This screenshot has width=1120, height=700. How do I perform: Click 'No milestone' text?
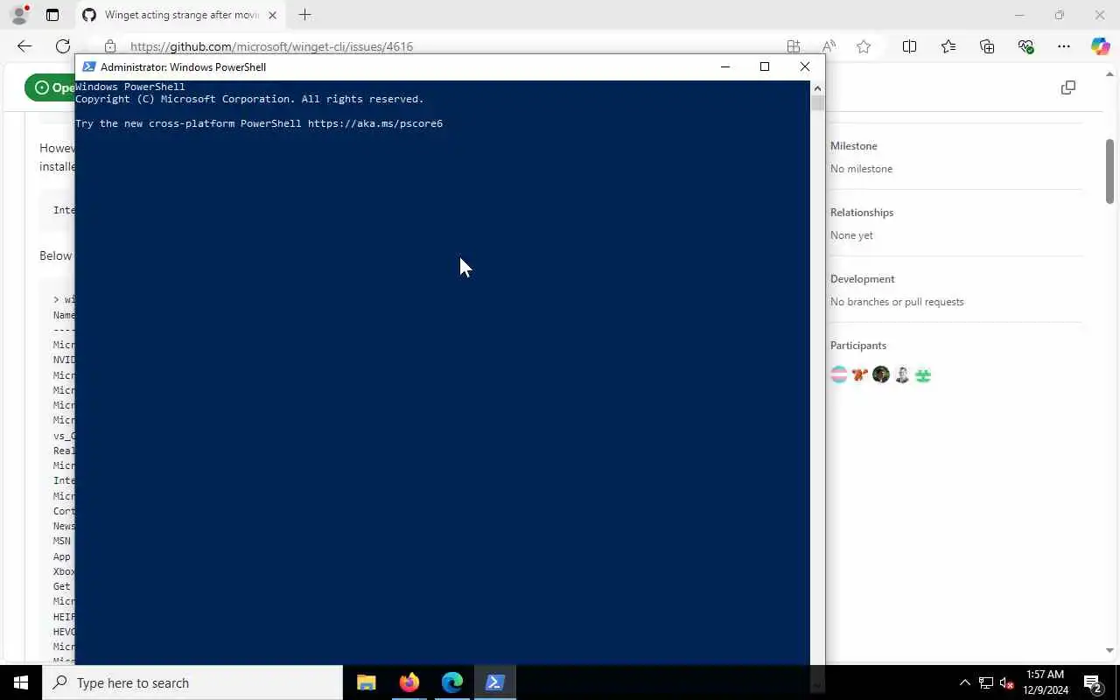861,169
